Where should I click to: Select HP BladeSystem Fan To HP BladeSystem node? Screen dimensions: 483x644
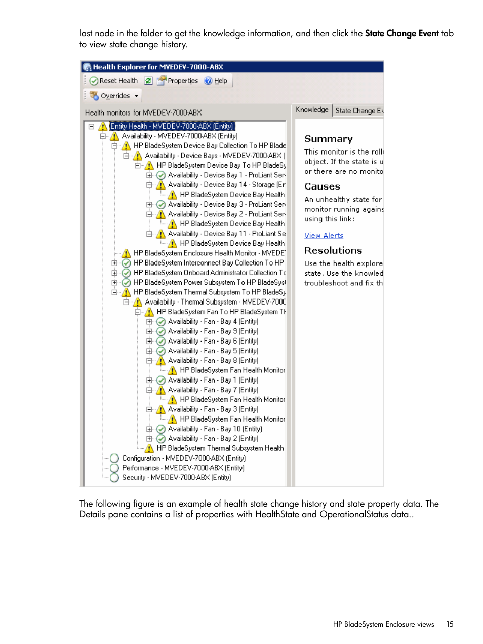point(221,312)
